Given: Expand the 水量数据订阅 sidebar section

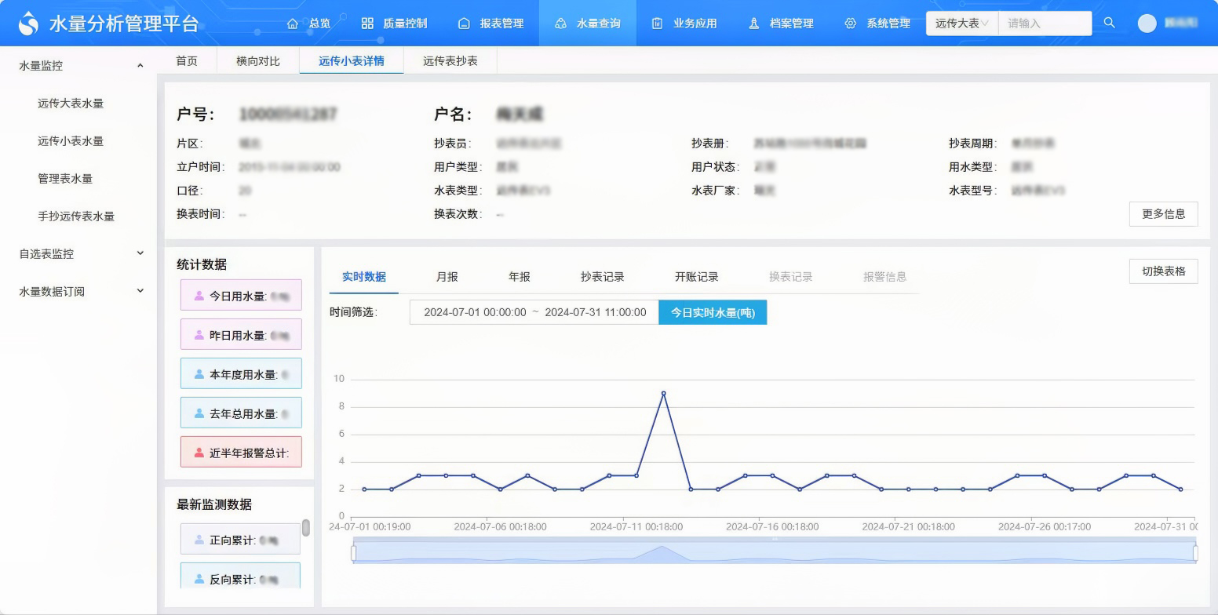Looking at the screenshot, I should tap(140, 291).
